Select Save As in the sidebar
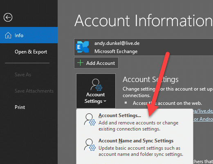213x164 pixels. click(x=23, y=75)
